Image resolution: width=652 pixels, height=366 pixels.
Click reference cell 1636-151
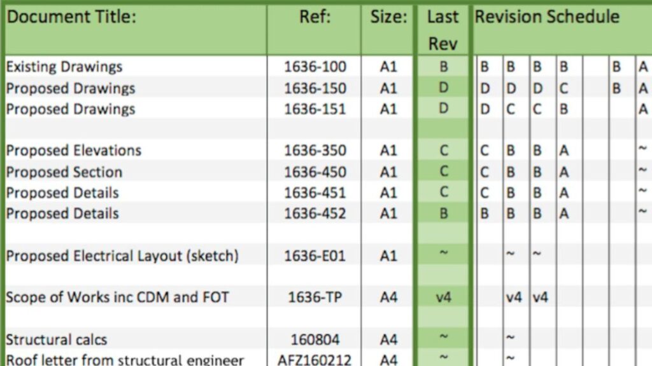[x=315, y=109]
